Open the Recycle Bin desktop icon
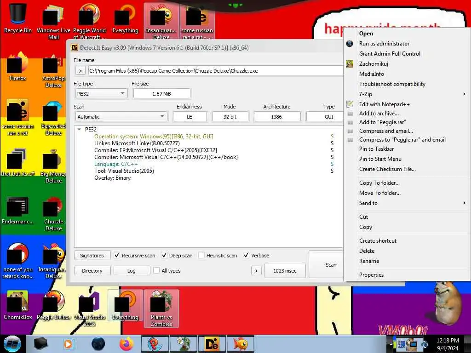471x353 pixels. 17,18
